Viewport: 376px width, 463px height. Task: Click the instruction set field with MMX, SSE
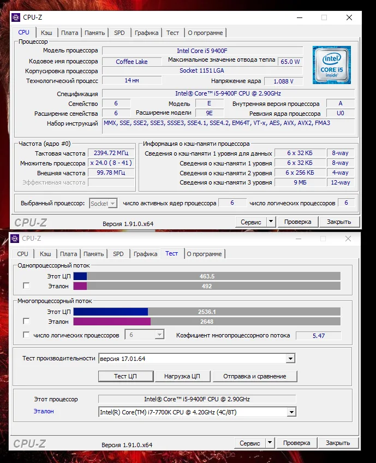point(228,126)
